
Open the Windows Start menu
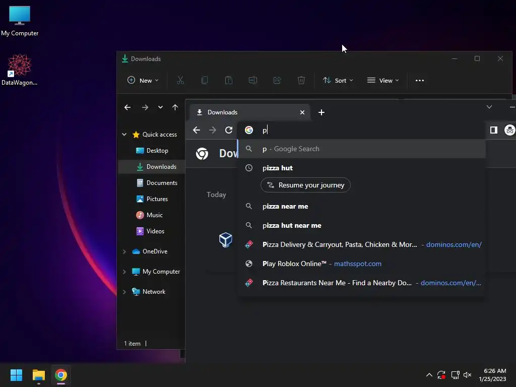pyautogui.click(x=16, y=375)
